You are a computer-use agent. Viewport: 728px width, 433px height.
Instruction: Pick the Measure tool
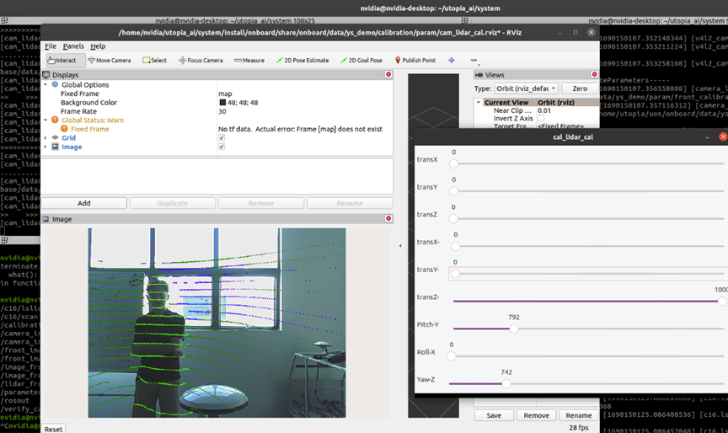pos(249,61)
